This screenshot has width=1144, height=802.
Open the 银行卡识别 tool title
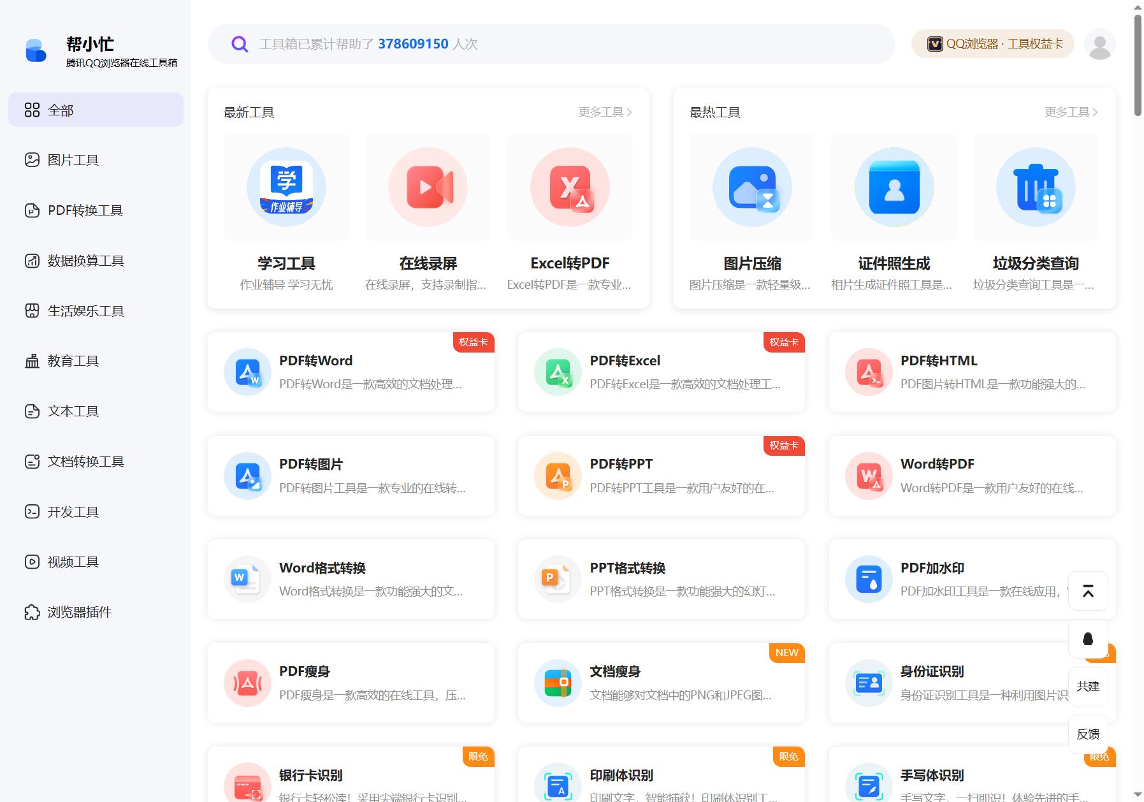pyautogui.click(x=311, y=775)
